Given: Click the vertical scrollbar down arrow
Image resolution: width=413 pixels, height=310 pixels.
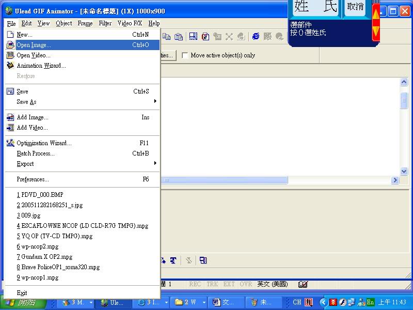Looking at the screenshot, I should 404,172.
